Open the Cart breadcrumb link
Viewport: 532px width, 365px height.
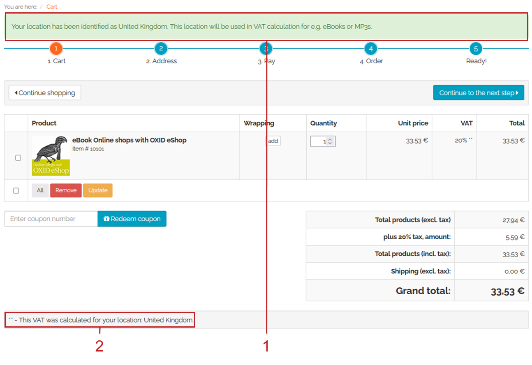click(52, 7)
